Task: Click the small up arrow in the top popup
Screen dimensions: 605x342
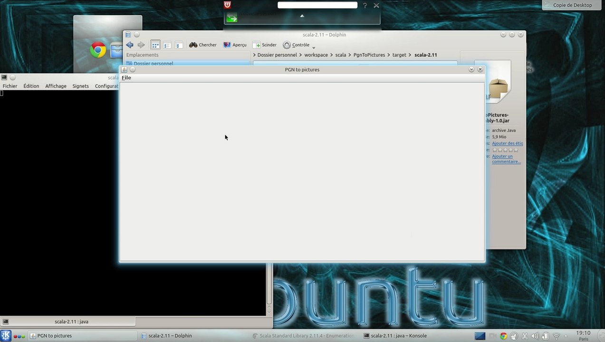Action: click(x=302, y=16)
